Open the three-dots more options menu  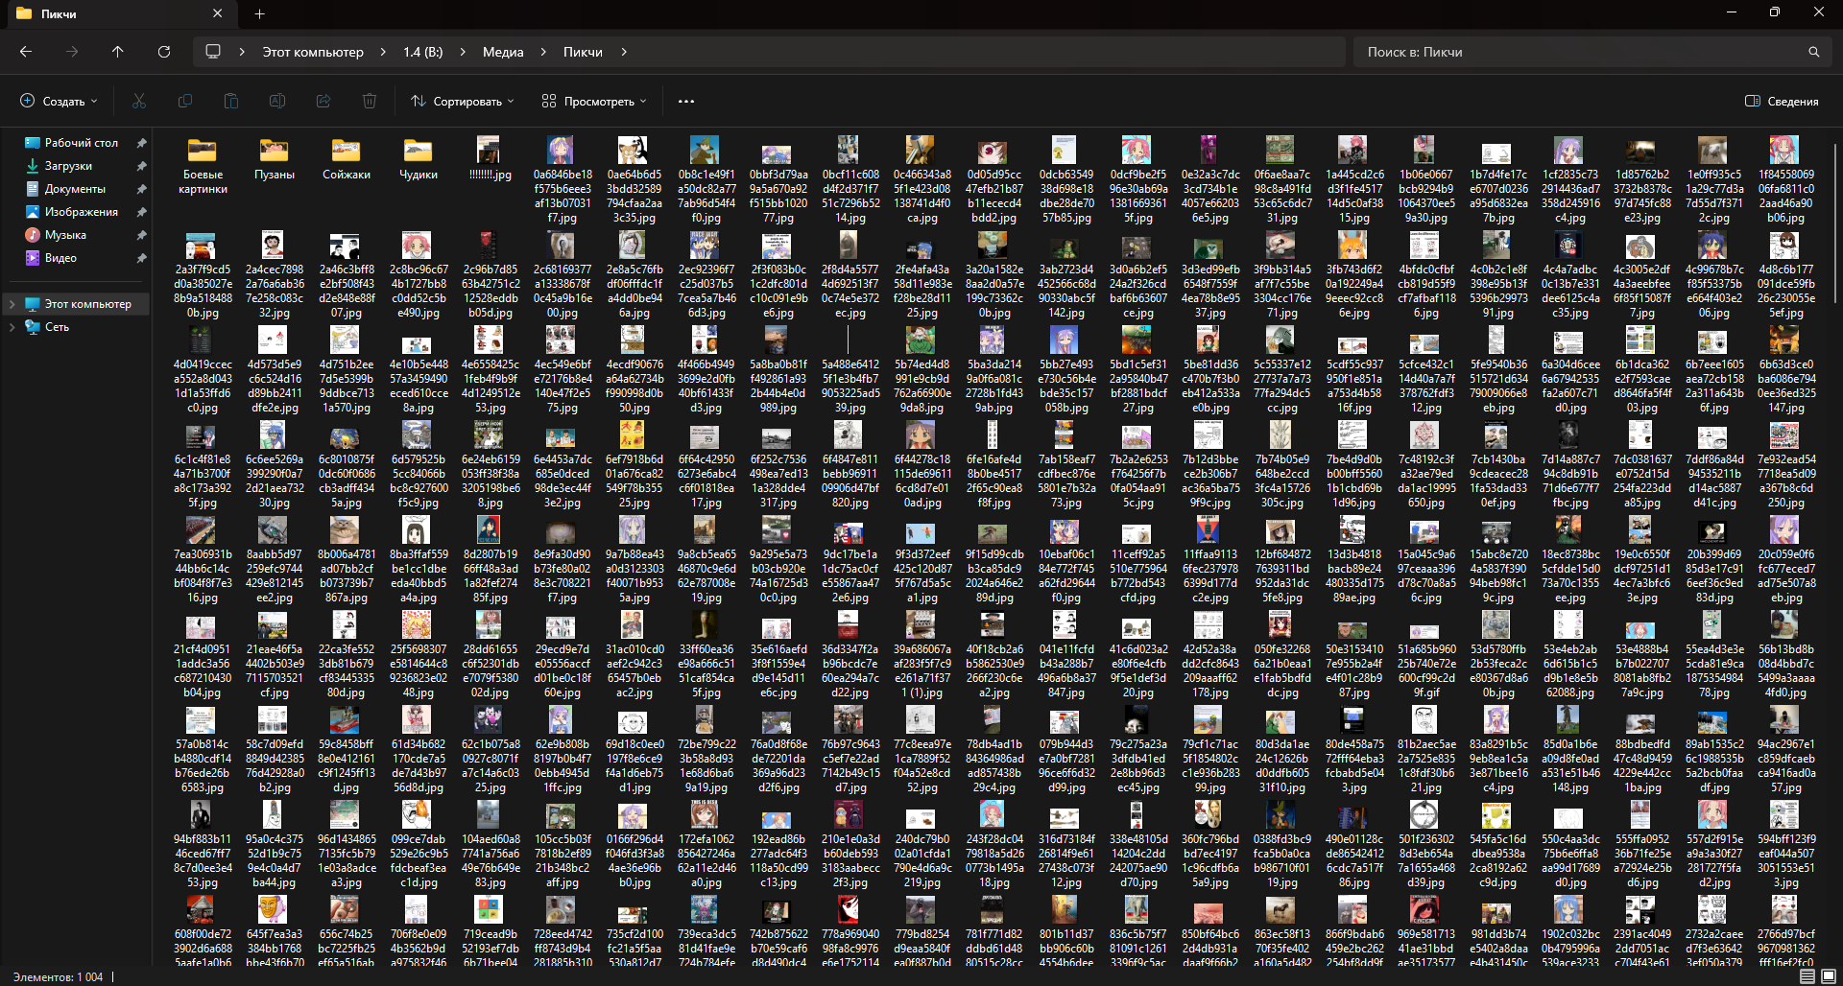tap(686, 101)
